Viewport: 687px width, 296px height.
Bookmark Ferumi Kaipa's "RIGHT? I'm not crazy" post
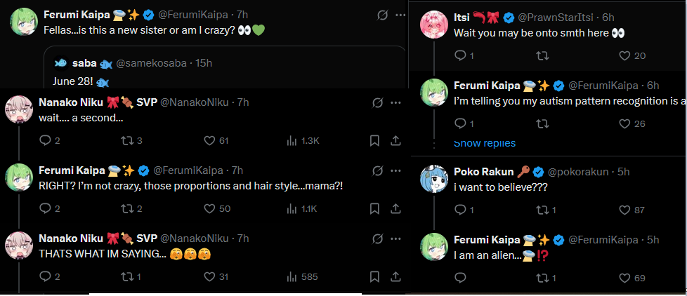click(x=375, y=208)
